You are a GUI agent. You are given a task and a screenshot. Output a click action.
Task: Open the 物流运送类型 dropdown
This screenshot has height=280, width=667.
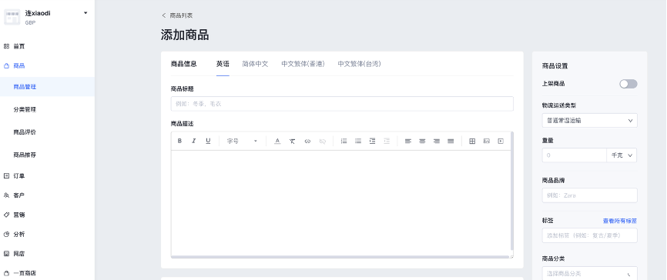[589, 120]
